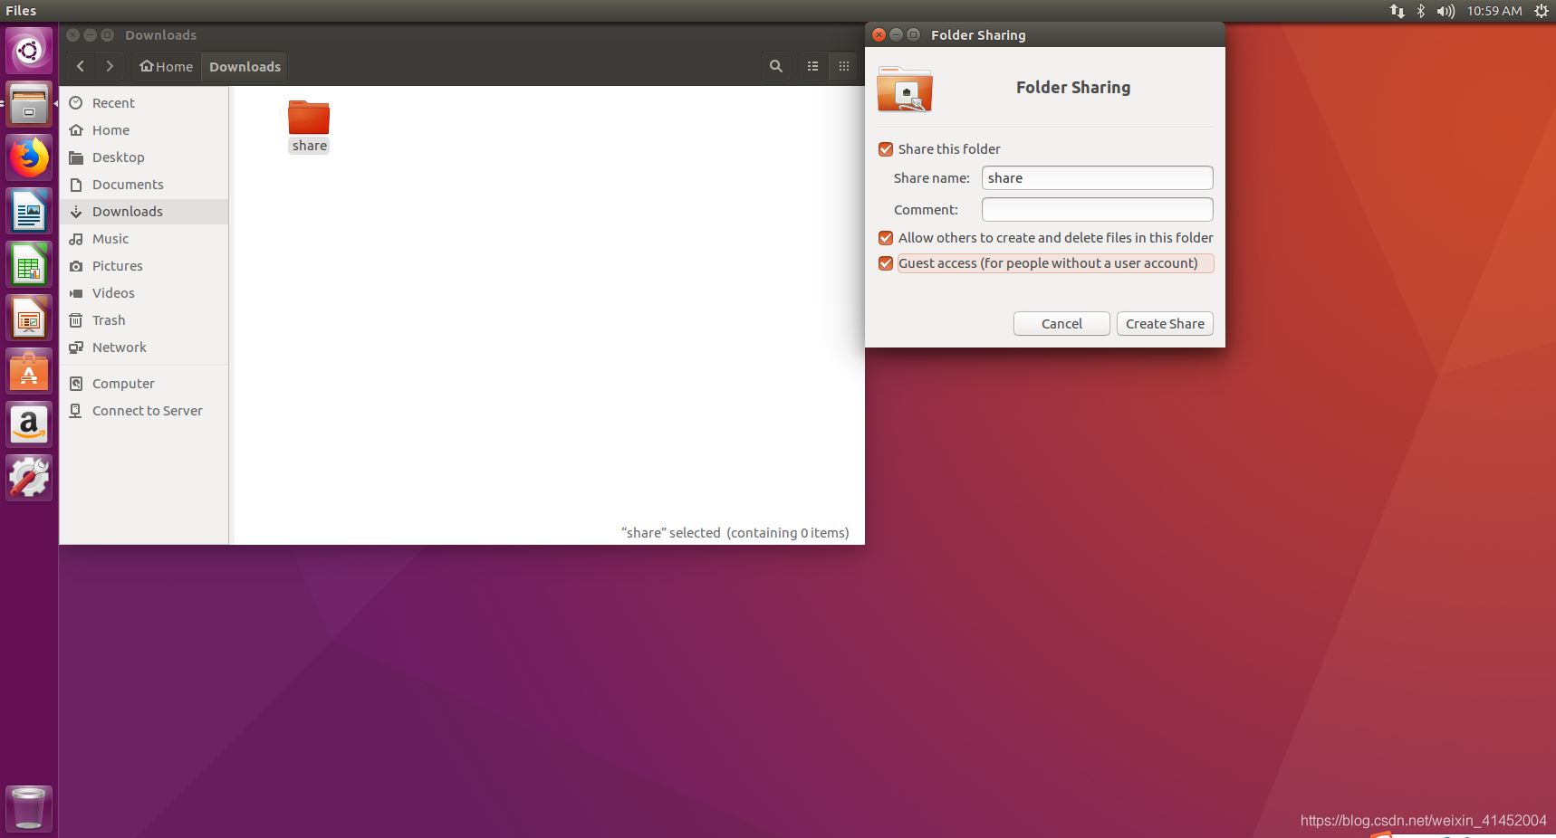This screenshot has width=1556, height=838.
Task: Open the Files launcher icon
Action: pyautogui.click(x=29, y=104)
